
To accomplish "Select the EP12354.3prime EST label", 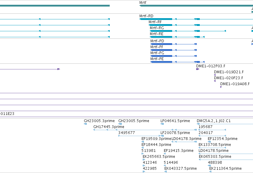I will (x=222, y=139).
